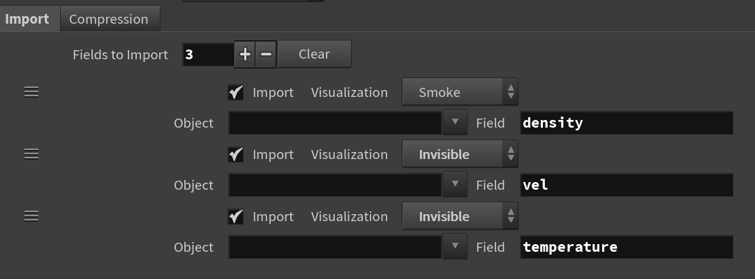Select the Import tab
The width and height of the screenshot is (755, 279).
pos(27,19)
